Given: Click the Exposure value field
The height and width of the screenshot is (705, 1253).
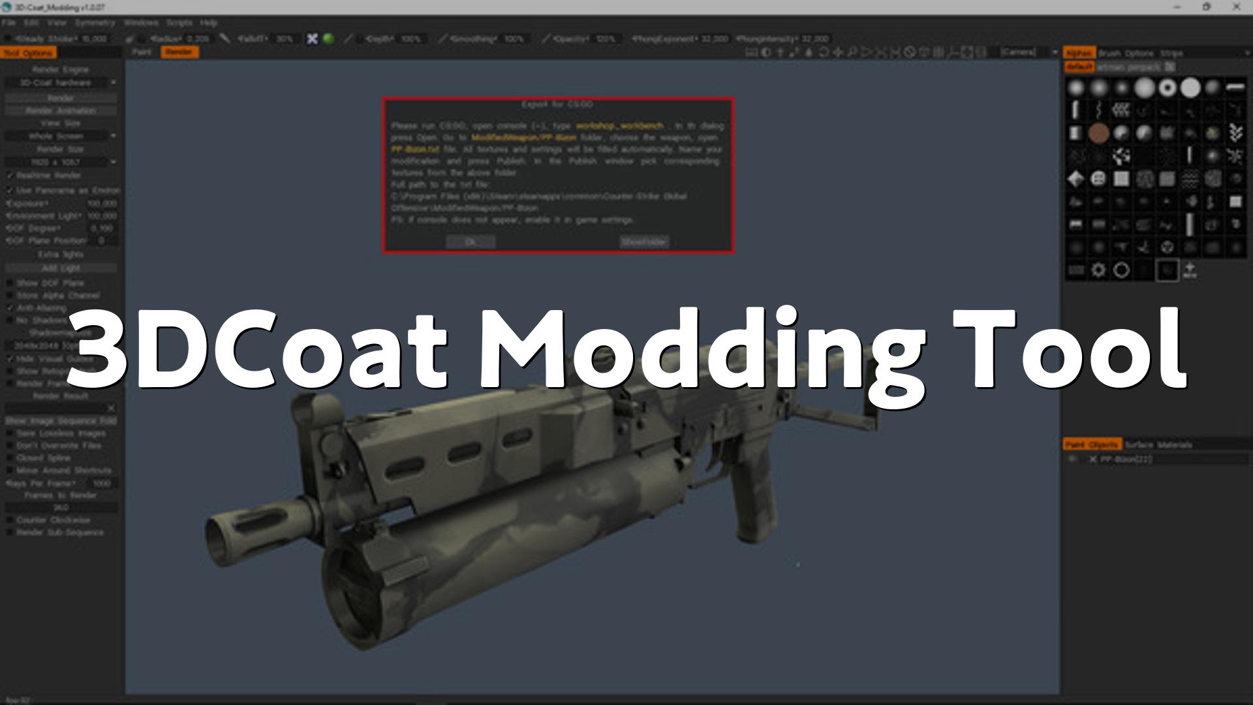Looking at the screenshot, I should click(102, 204).
